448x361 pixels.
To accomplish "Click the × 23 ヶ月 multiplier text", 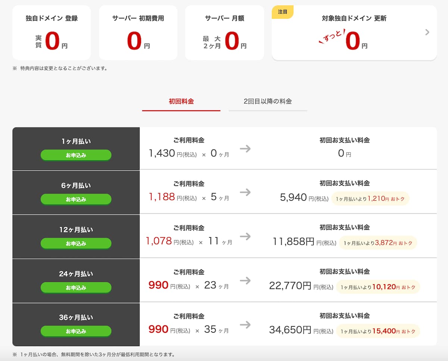I will click(212, 286).
